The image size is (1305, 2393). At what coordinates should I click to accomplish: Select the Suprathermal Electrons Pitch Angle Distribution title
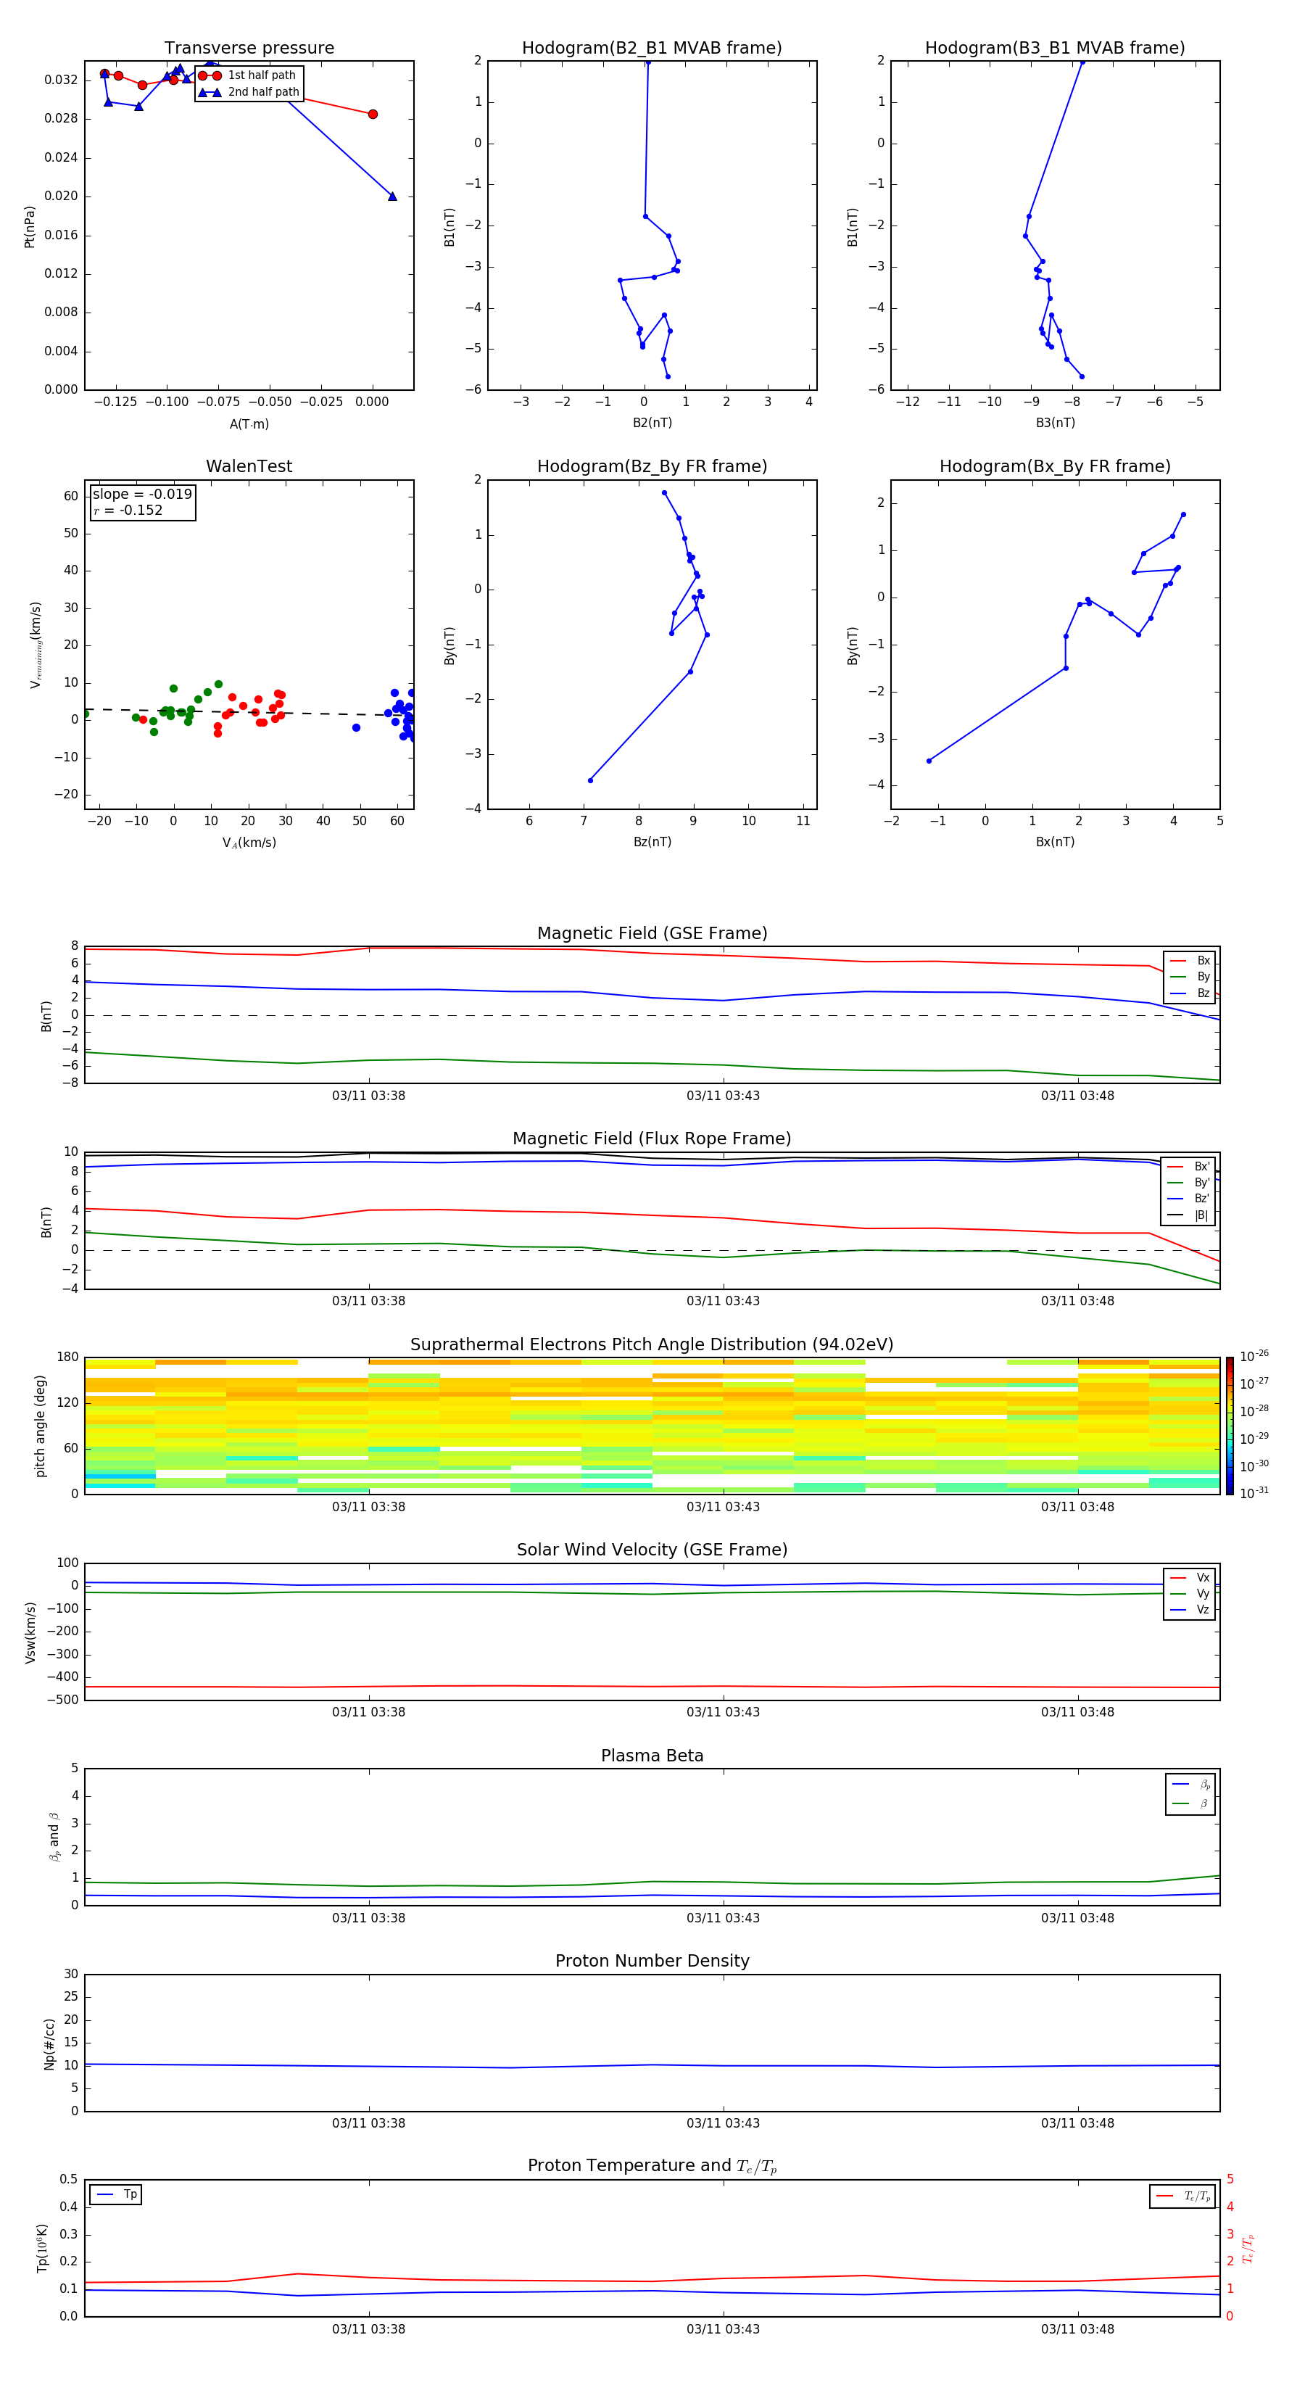pos(652,1345)
